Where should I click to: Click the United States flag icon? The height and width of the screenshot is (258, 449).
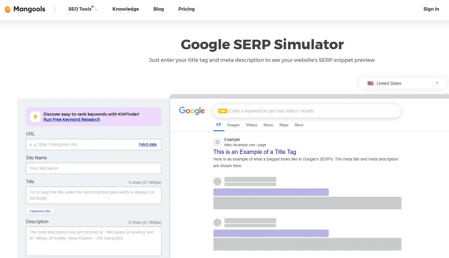(x=370, y=83)
